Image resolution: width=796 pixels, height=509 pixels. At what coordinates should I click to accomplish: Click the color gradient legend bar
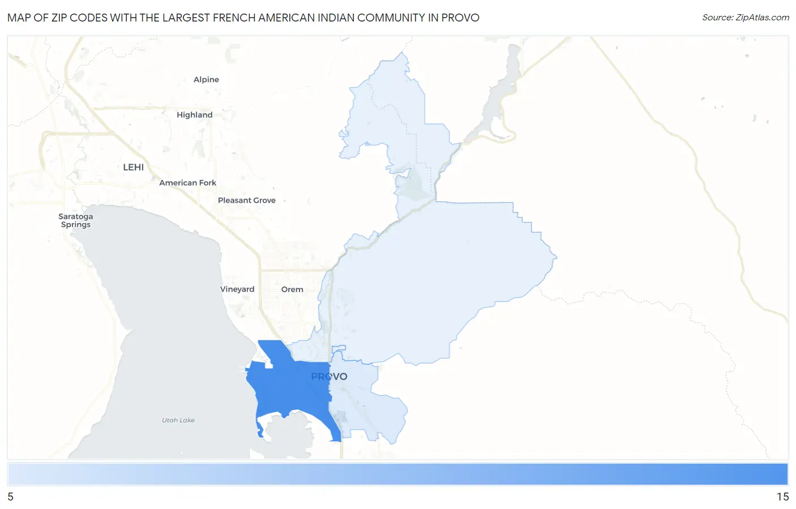pyautogui.click(x=398, y=474)
